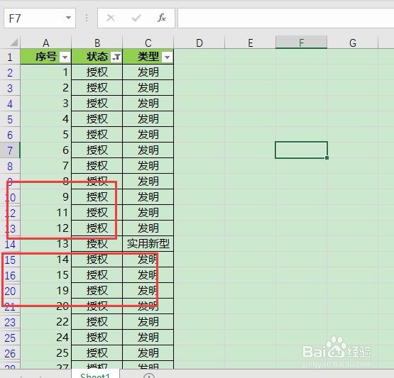Open the 序号 column filter dropdown
This screenshot has height=378, width=394.
pos(65,57)
